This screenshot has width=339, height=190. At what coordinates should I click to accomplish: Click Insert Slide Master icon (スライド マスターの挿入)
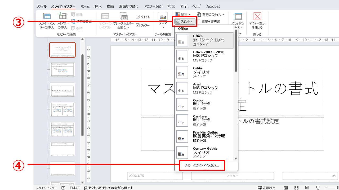(47, 16)
